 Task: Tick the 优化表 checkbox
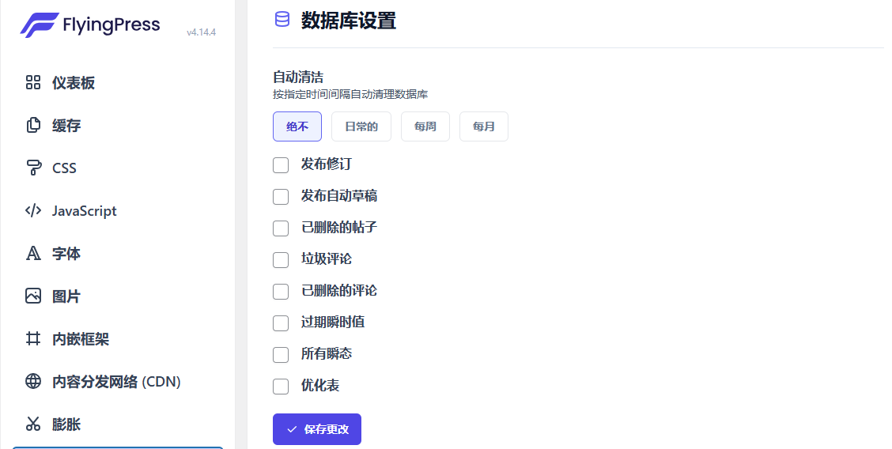[281, 387]
